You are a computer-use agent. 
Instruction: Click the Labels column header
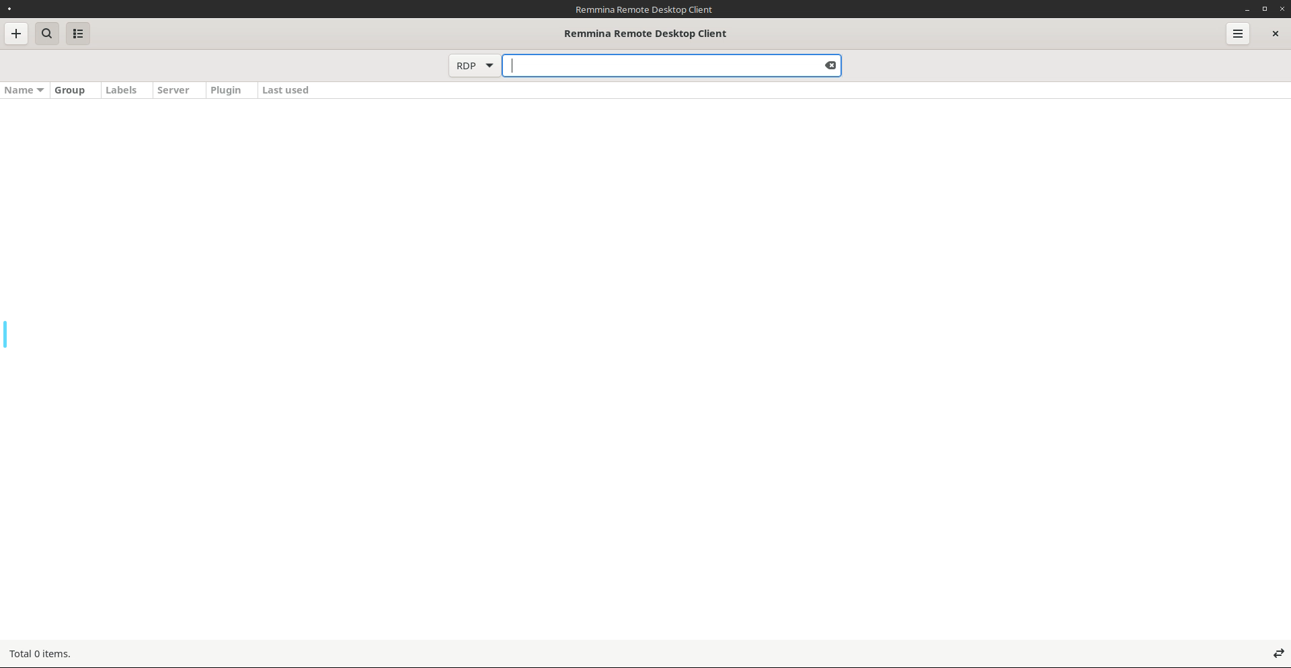pyautogui.click(x=121, y=90)
